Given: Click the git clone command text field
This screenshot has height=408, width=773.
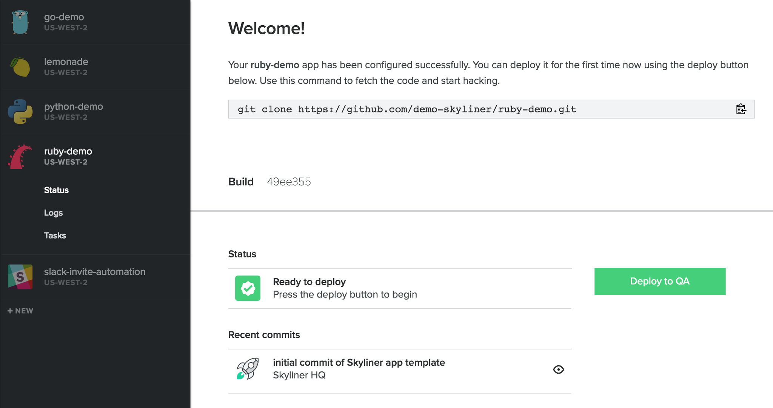Looking at the screenshot, I should pyautogui.click(x=407, y=109).
